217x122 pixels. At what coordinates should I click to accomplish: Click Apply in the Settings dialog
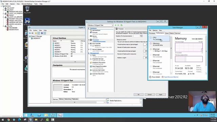tap(161, 95)
